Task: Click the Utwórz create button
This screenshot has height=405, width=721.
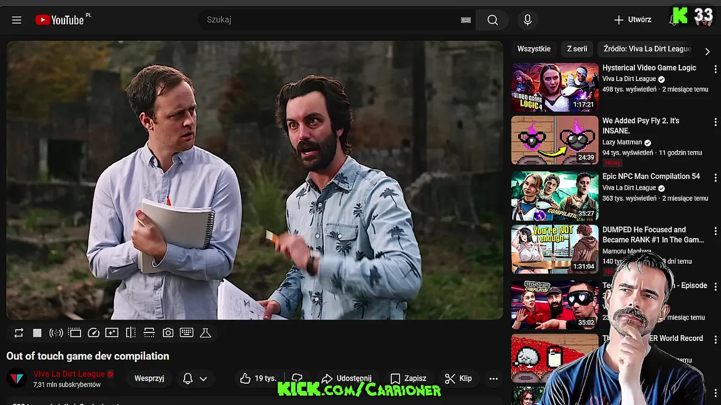Action: 633,20
